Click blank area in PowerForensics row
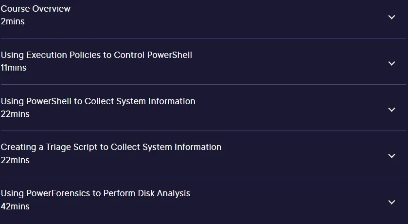This screenshot has height=224, width=408. [x=286, y=202]
